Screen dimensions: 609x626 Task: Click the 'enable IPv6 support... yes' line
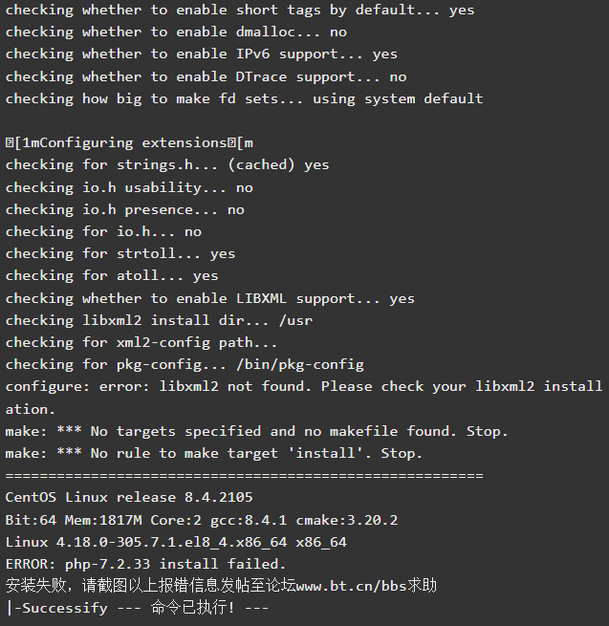(202, 54)
